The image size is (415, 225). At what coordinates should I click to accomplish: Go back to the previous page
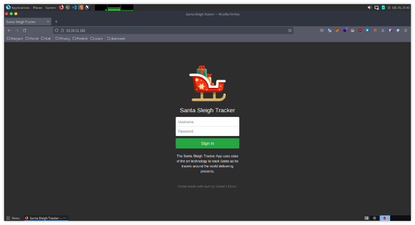point(9,31)
